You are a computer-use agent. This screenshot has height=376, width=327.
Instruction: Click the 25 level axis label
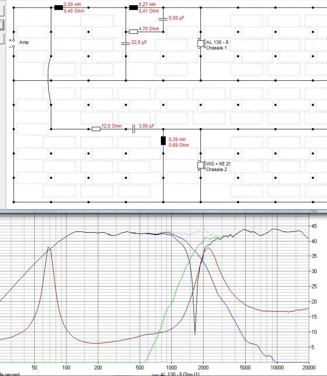coord(314,287)
